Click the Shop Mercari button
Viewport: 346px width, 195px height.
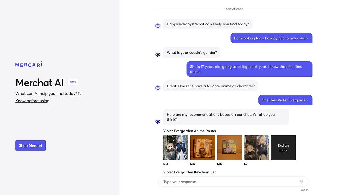coord(30,145)
